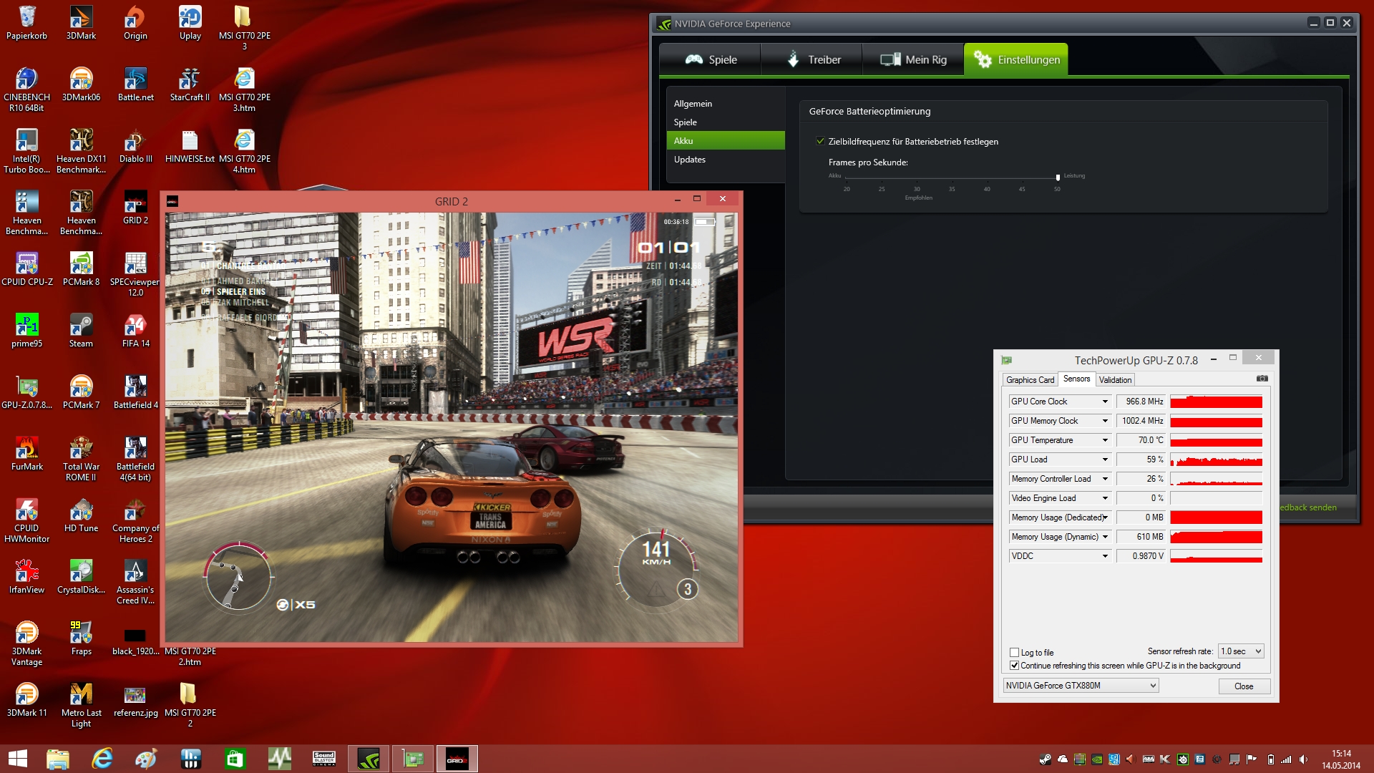Expand Memory Controller Load dropdown
The width and height of the screenshot is (1374, 773).
tap(1105, 479)
